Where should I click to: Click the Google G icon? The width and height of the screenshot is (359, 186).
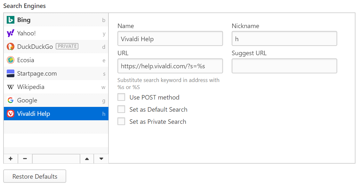(11, 100)
